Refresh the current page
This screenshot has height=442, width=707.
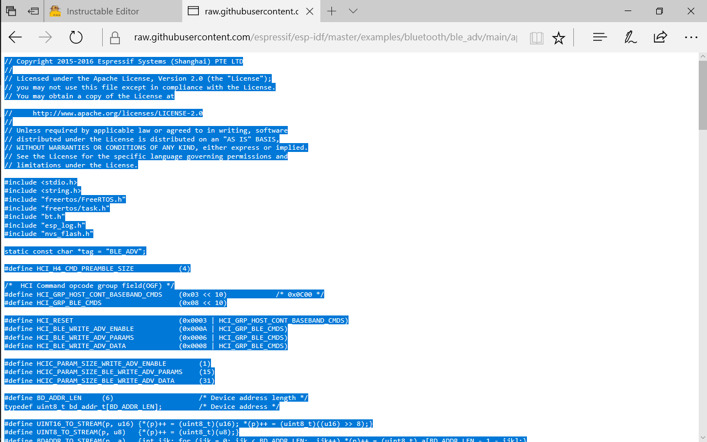tap(76, 38)
